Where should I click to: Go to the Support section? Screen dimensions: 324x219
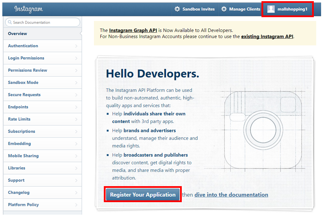[42, 180]
